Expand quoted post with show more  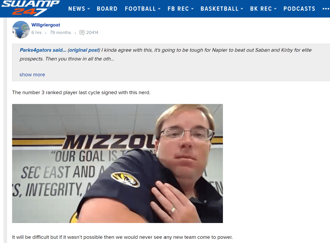32,75
